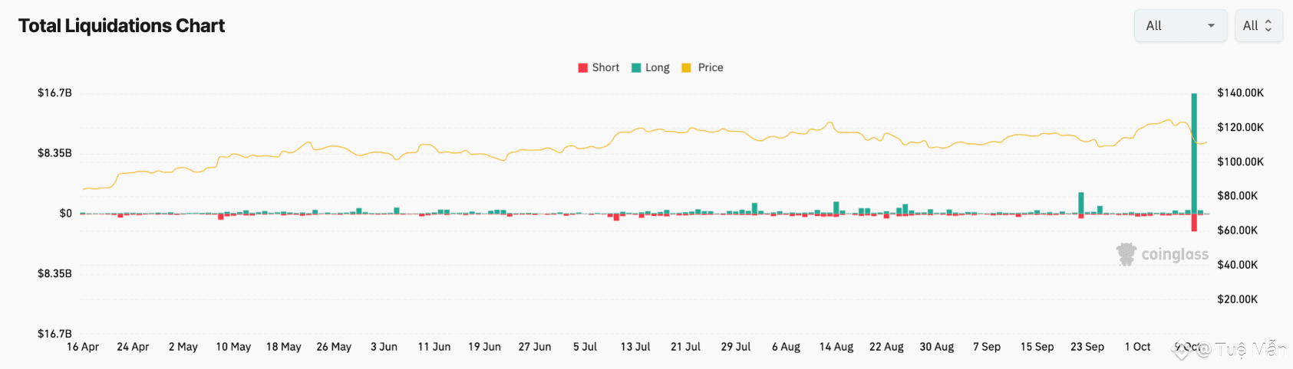Expand the All selector with up-down arrows
This screenshot has width=1293, height=369.
1258,26
